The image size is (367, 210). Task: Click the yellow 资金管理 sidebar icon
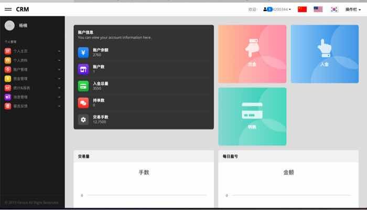8,79
